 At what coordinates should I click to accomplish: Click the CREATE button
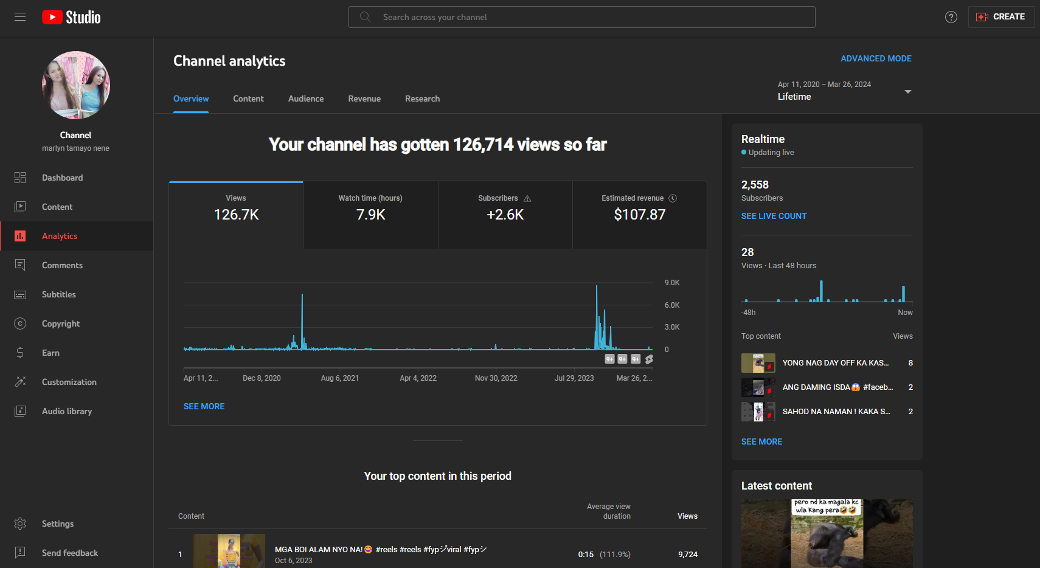click(x=1001, y=17)
